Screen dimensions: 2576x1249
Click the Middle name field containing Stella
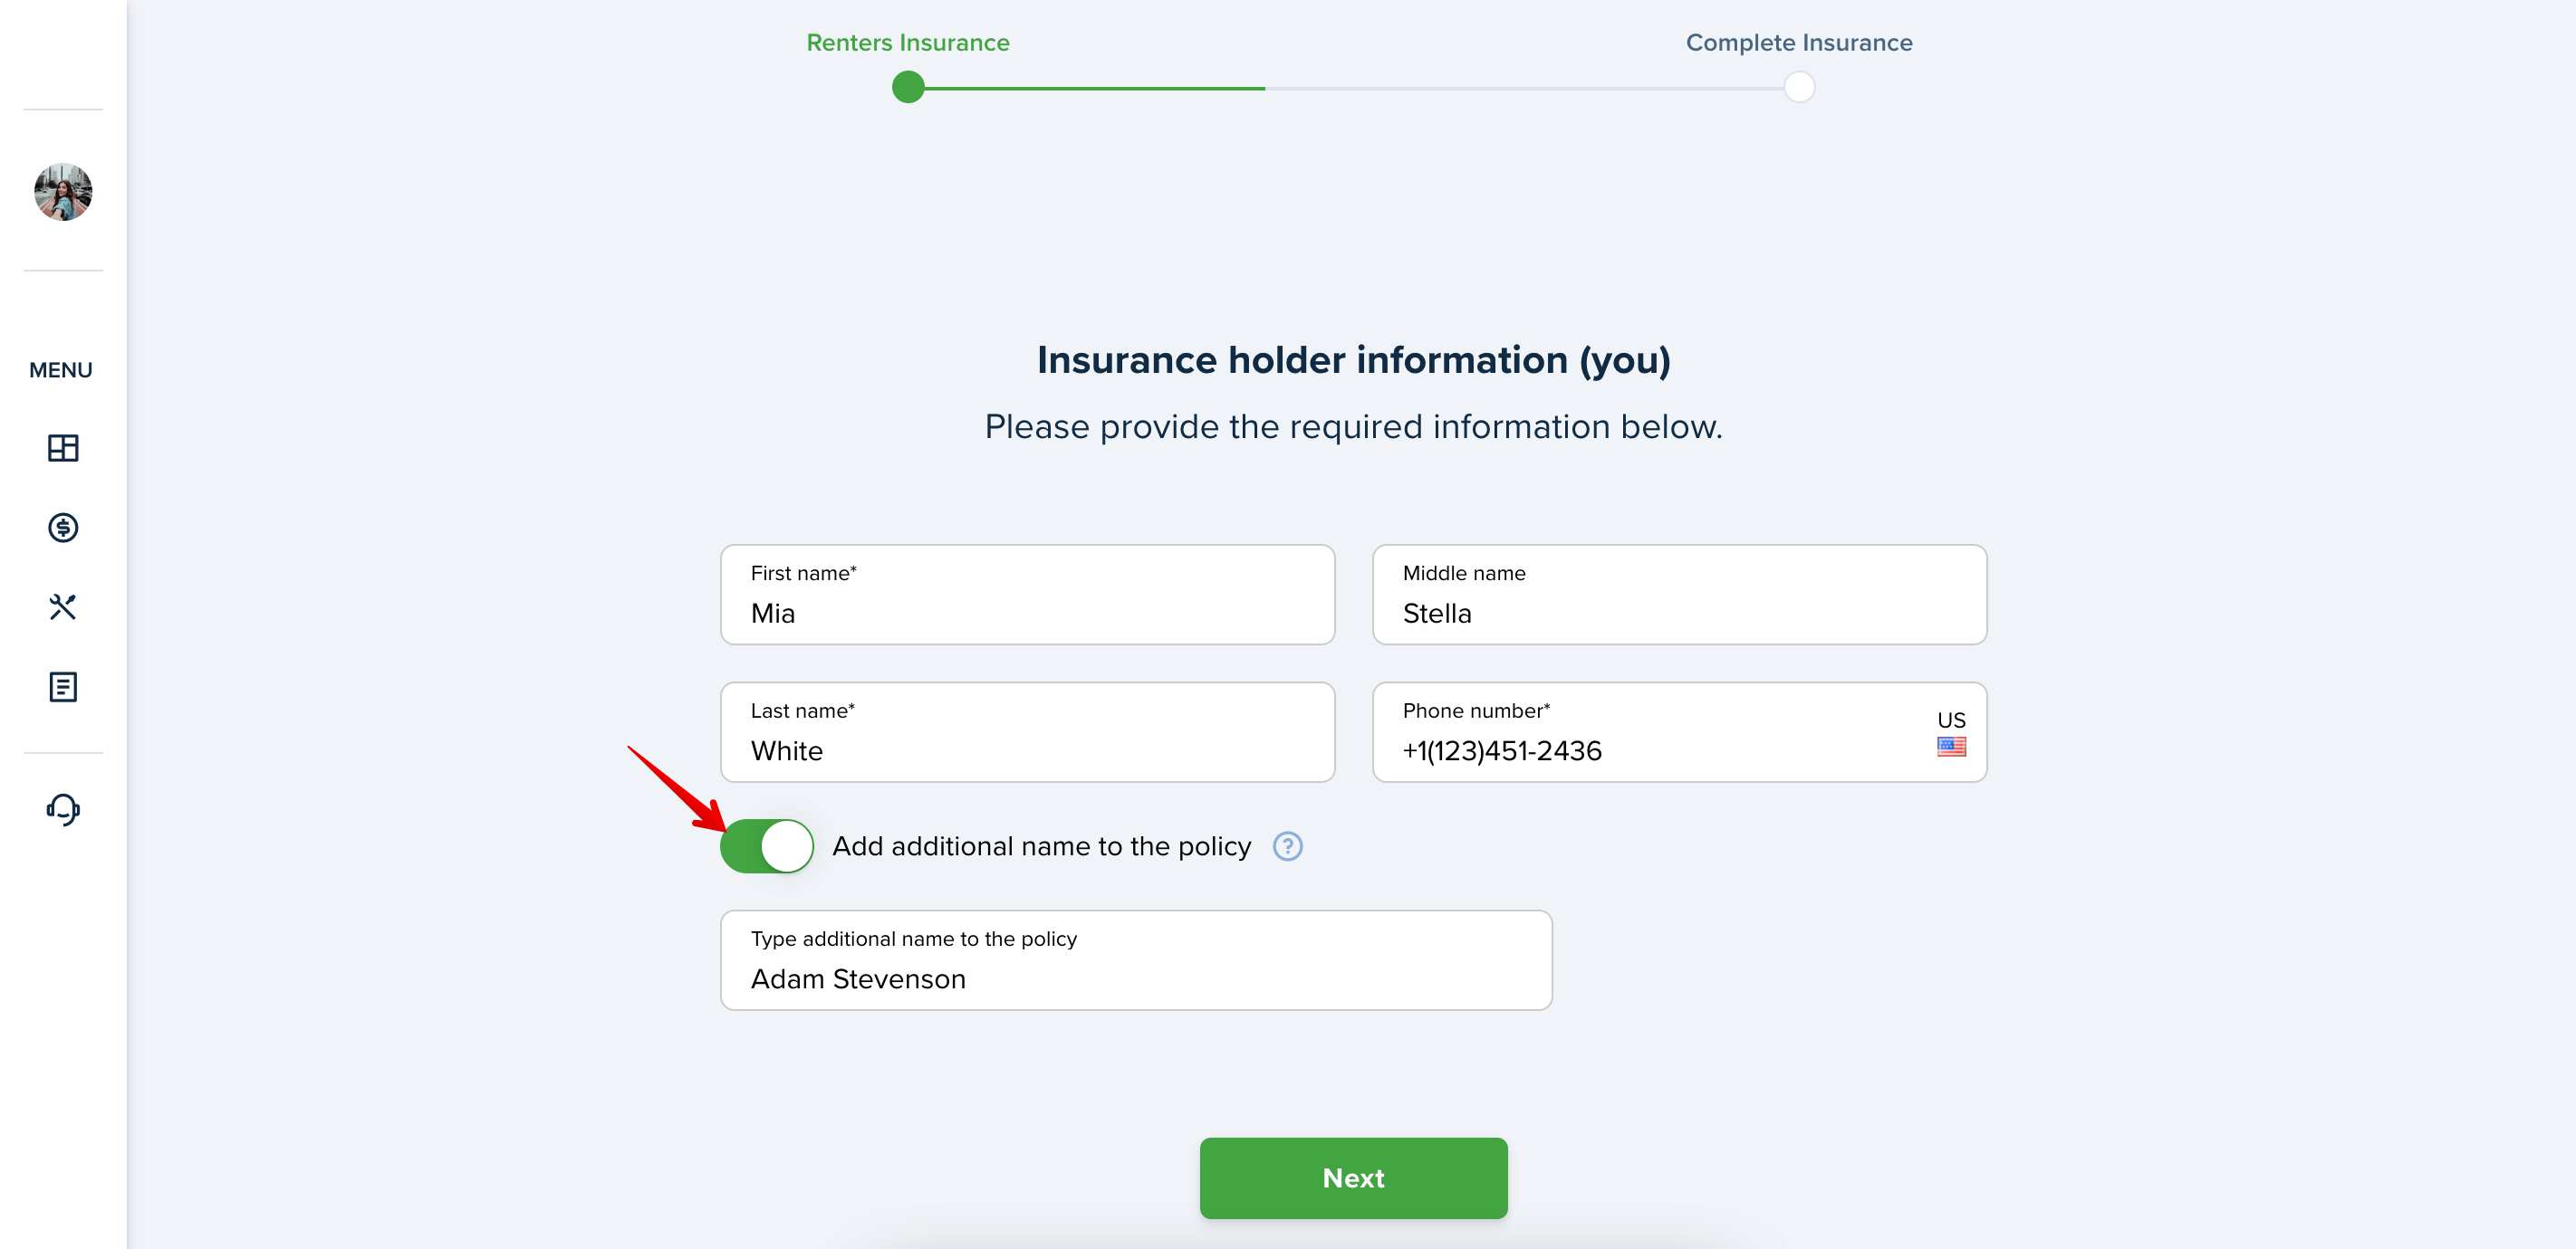[x=1679, y=595]
